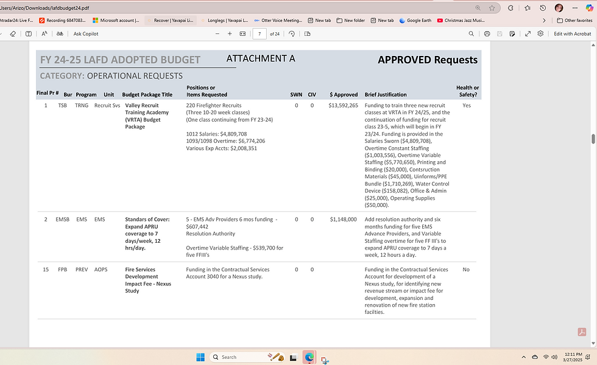The image size is (597, 365).
Task: Click the Save as icon
Action: [512, 34]
